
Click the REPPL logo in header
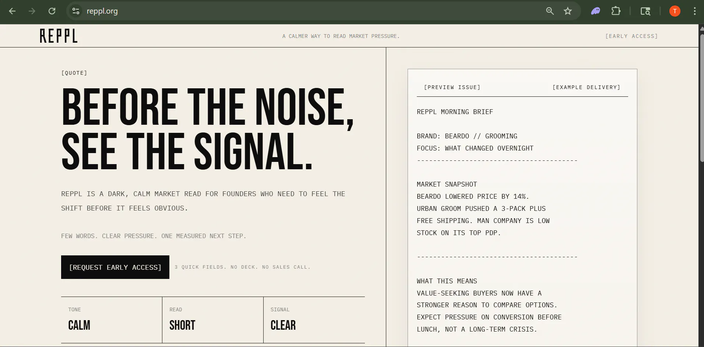coord(59,36)
